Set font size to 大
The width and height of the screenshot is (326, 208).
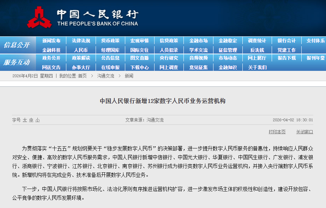pos(25,120)
